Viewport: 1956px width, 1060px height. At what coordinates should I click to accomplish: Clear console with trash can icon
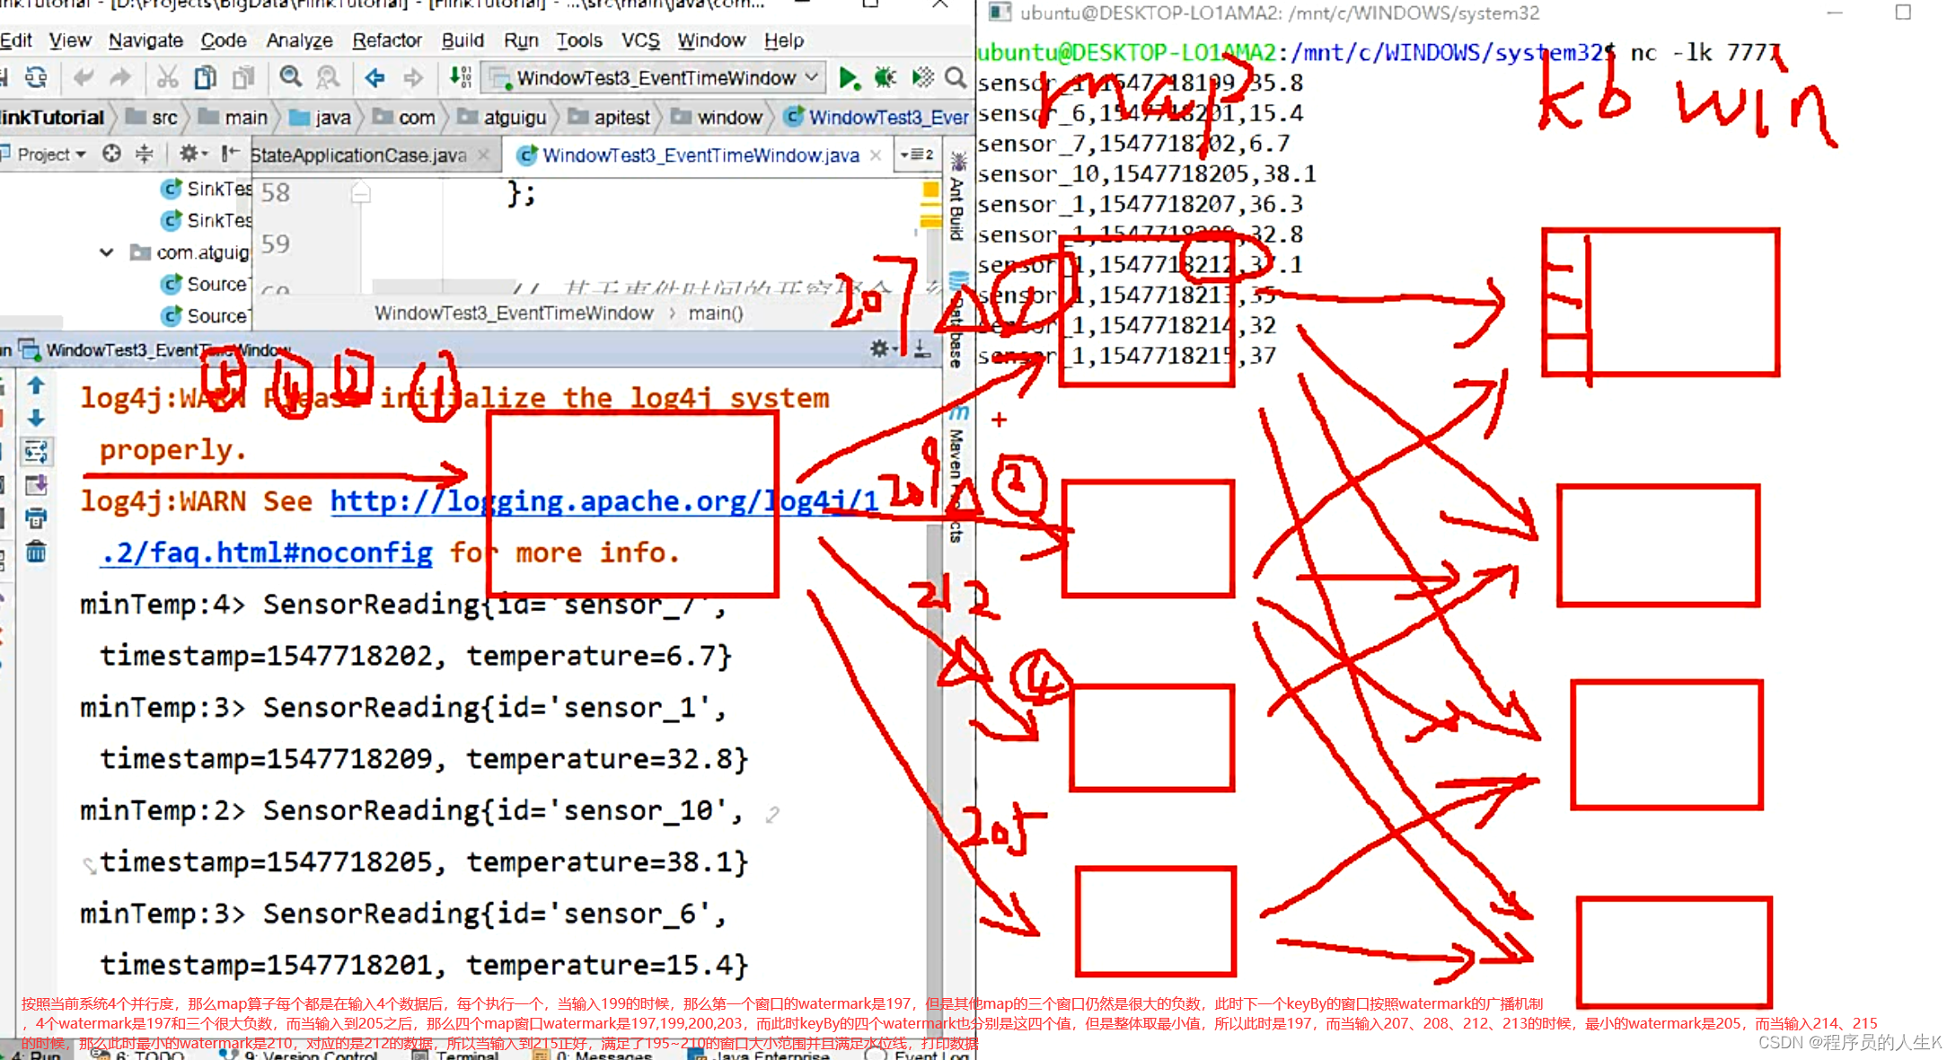36,552
